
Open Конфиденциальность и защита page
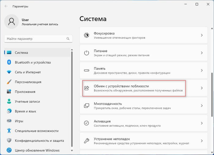[x=37, y=140]
